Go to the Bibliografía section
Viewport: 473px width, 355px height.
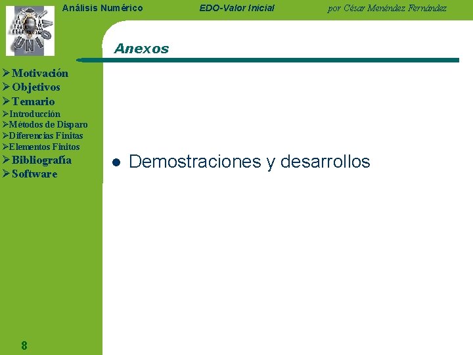pyautogui.click(x=41, y=160)
